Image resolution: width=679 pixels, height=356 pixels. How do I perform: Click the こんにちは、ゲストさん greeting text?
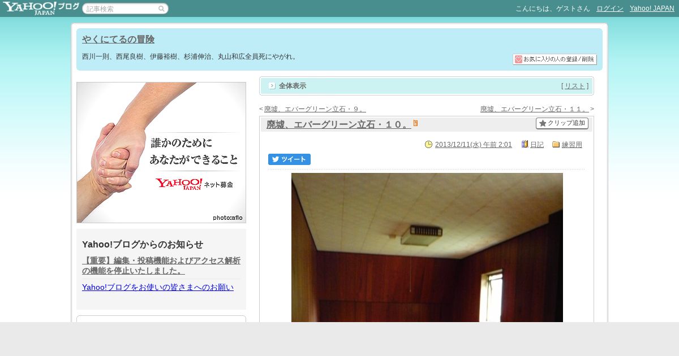point(553,8)
